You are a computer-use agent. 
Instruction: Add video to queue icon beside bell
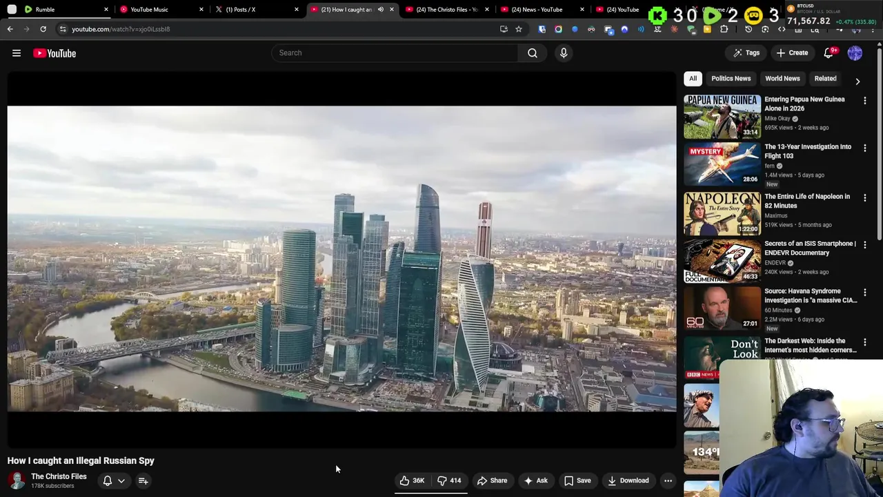click(143, 480)
